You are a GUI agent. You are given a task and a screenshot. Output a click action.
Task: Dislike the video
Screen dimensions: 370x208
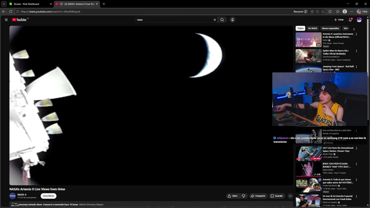pos(243,196)
